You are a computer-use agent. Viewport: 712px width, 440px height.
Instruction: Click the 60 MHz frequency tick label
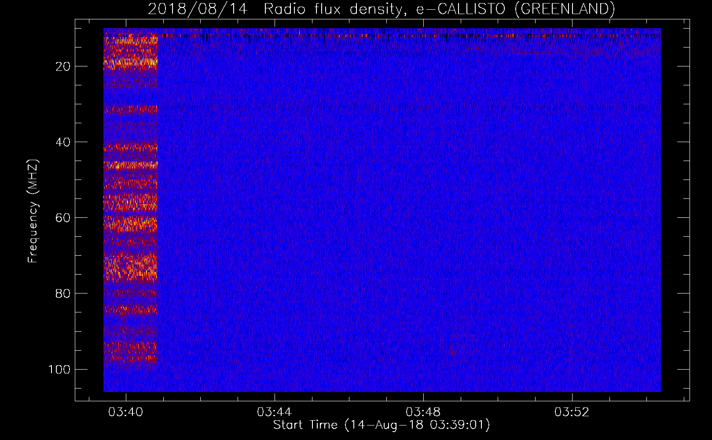(x=63, y=218)
